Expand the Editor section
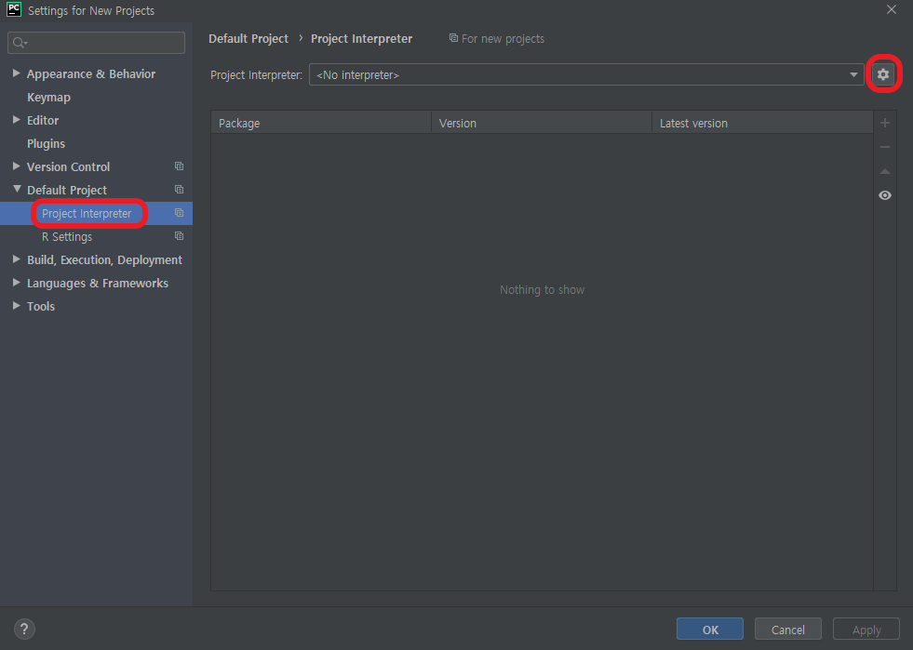 (x=17, y=120)
